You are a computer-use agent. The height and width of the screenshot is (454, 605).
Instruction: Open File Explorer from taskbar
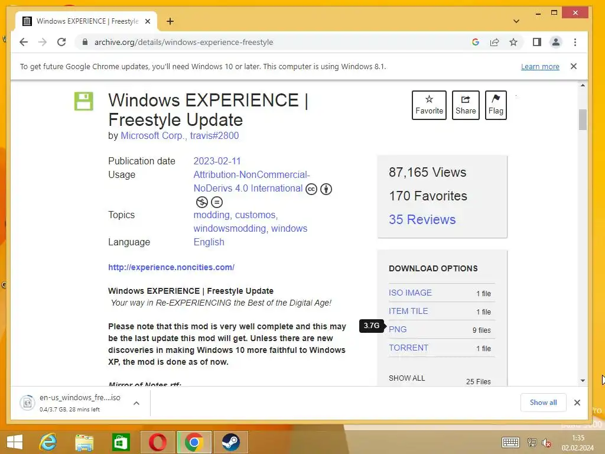coord(84,442)
